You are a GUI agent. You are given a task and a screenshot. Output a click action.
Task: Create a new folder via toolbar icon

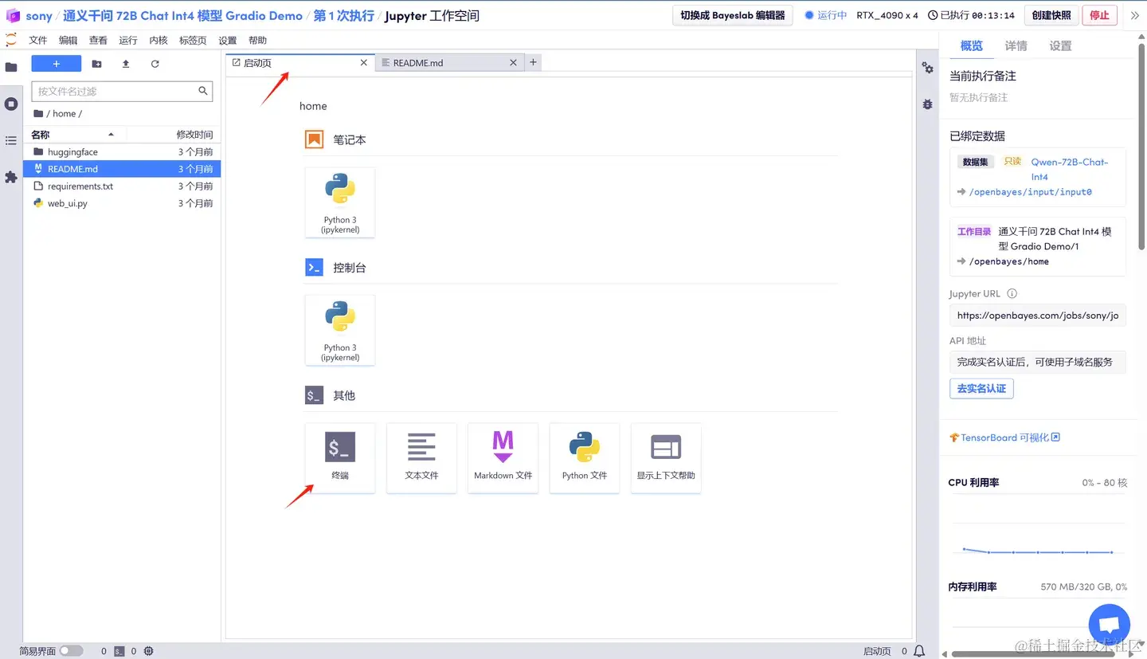coord(97,64)
